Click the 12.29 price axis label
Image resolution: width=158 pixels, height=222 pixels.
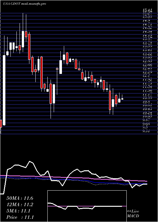(x=147, y=72)
